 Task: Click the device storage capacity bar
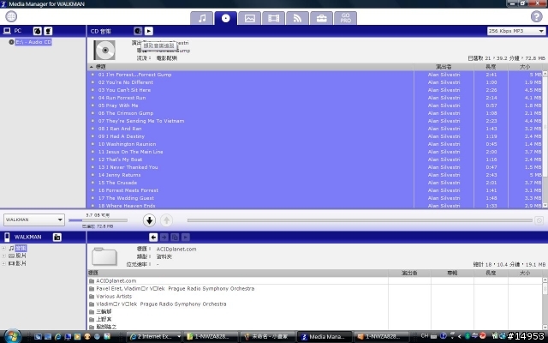point(98,220)
